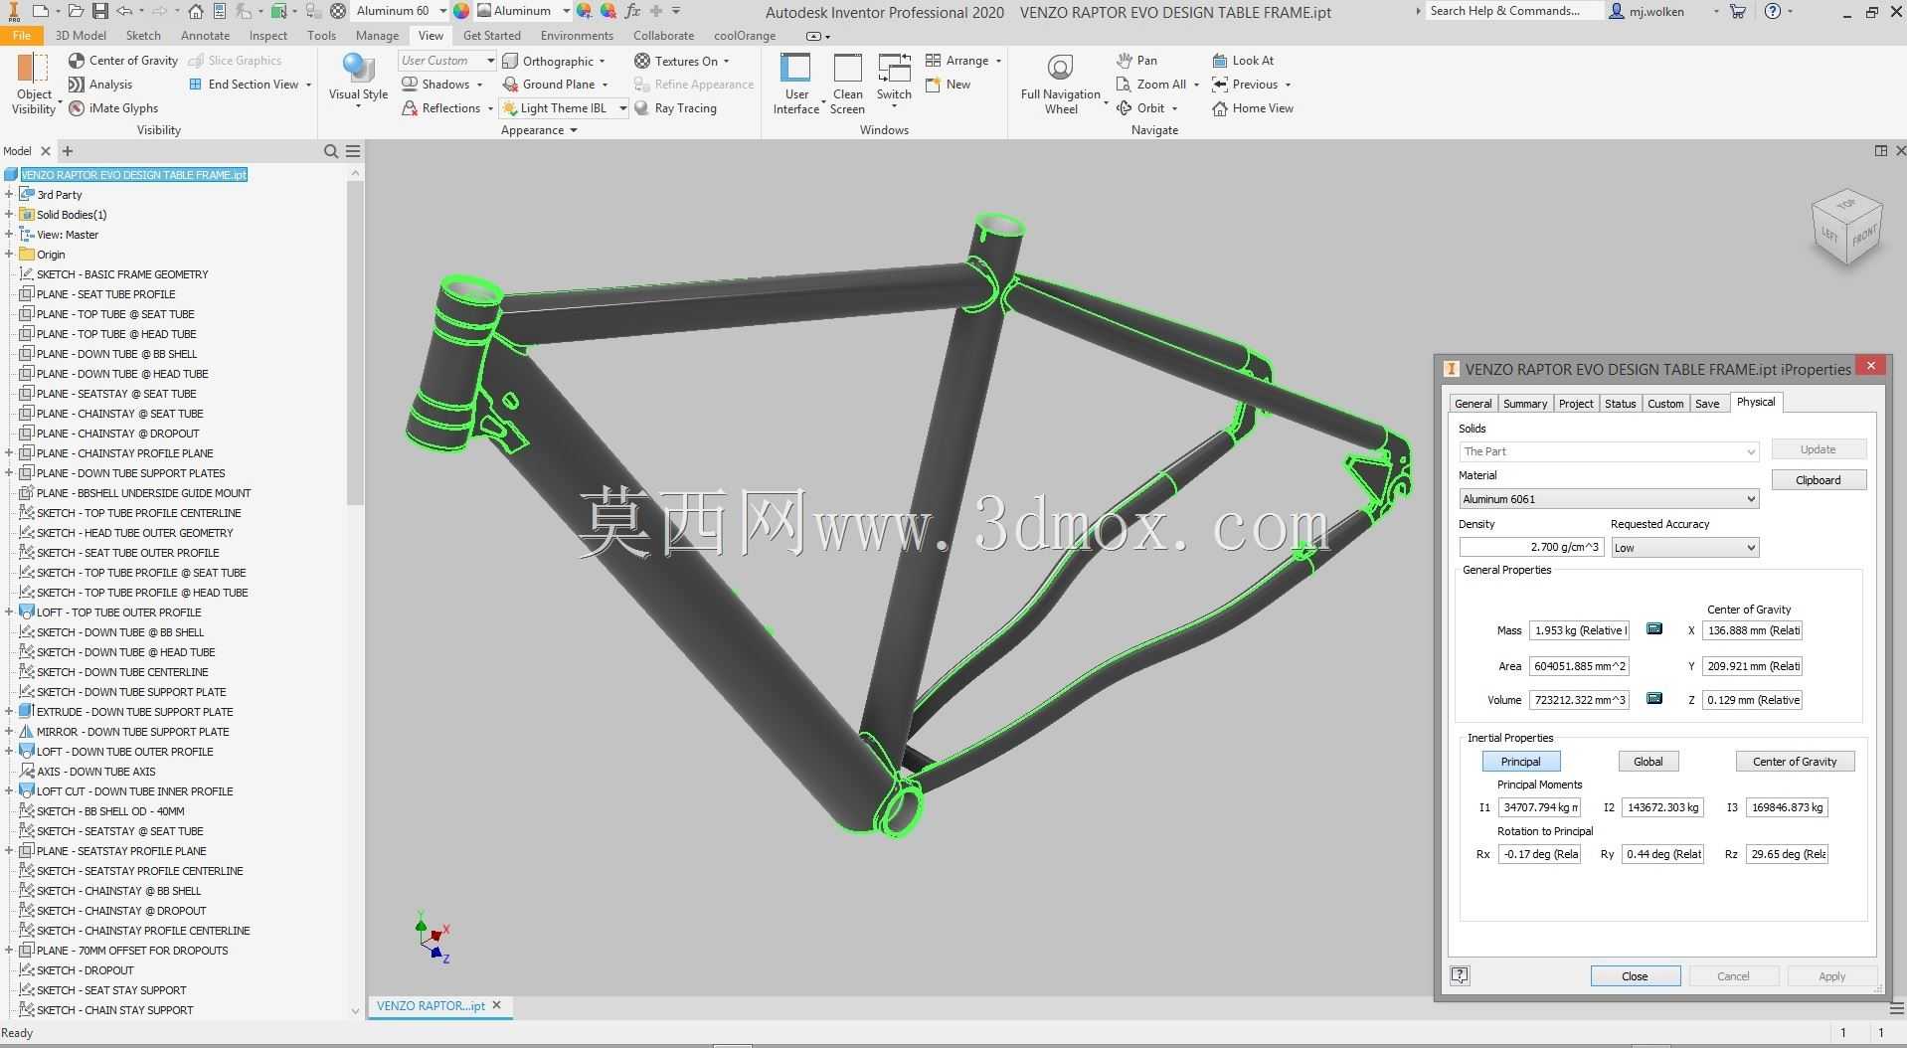Click Ray Tracing icon
This screenshot has width=1907, height=1048.
point(641,108)
